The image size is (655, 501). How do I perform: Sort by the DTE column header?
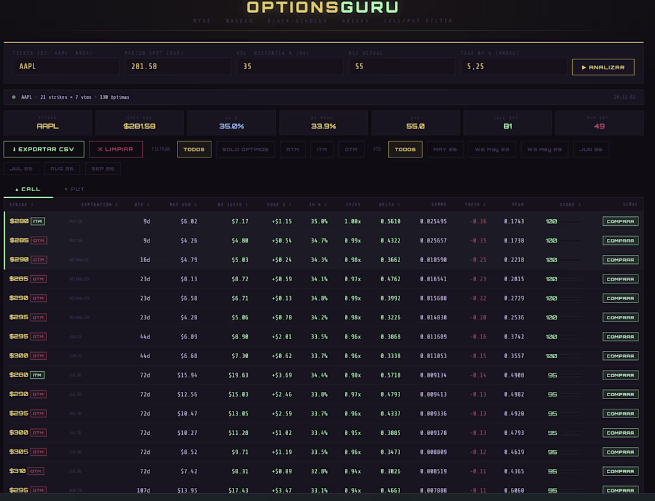point(142,204)
